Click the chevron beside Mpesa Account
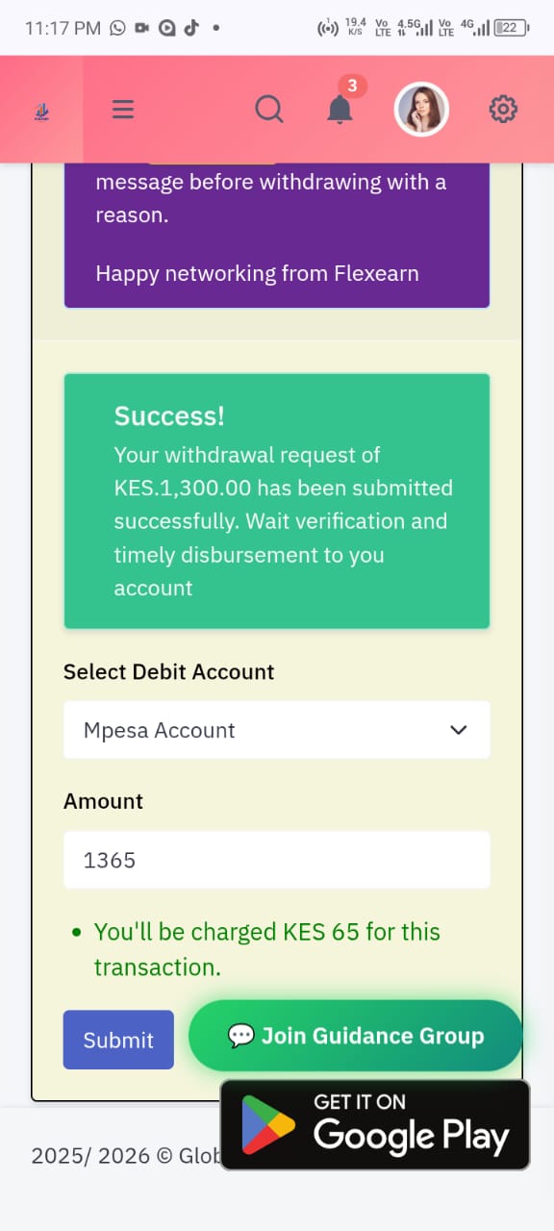 (x=459, y=730)
